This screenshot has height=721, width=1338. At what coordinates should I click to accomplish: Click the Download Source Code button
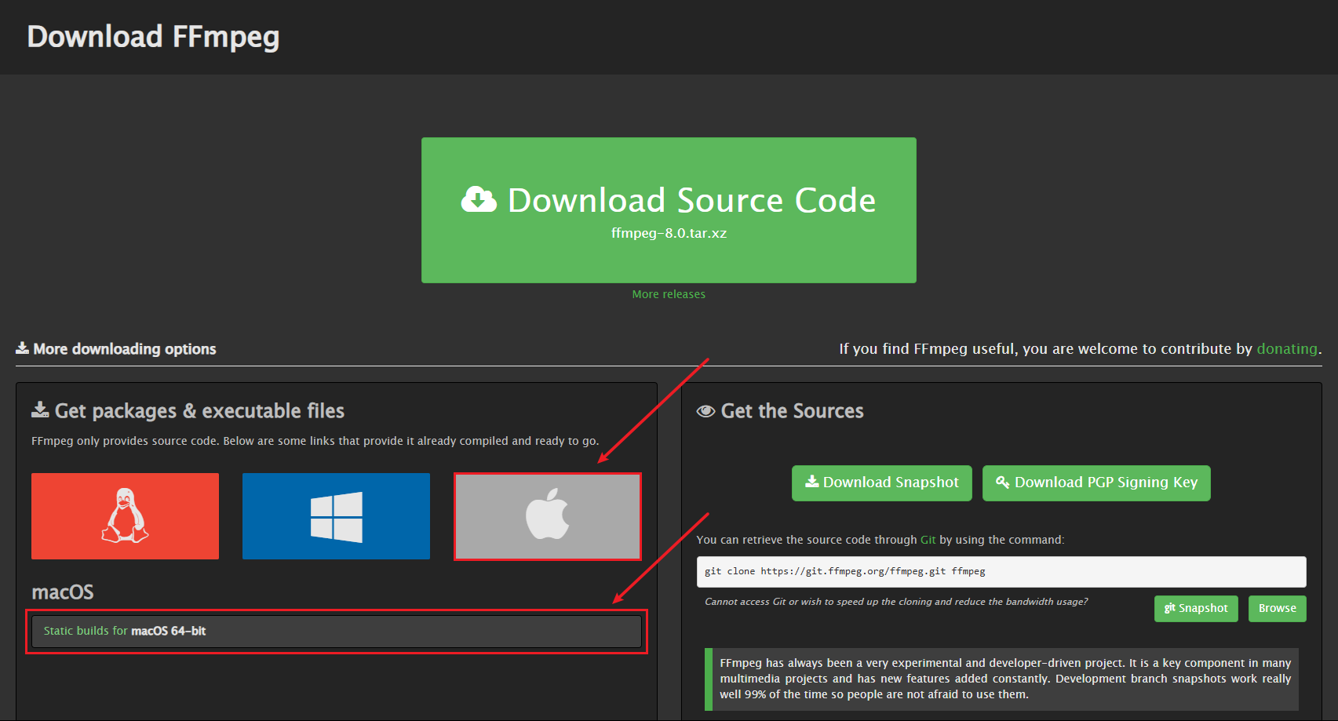[x=669, y=209]
